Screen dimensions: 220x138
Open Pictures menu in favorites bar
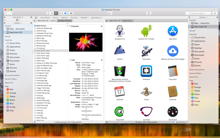click(x=74, y=18)
